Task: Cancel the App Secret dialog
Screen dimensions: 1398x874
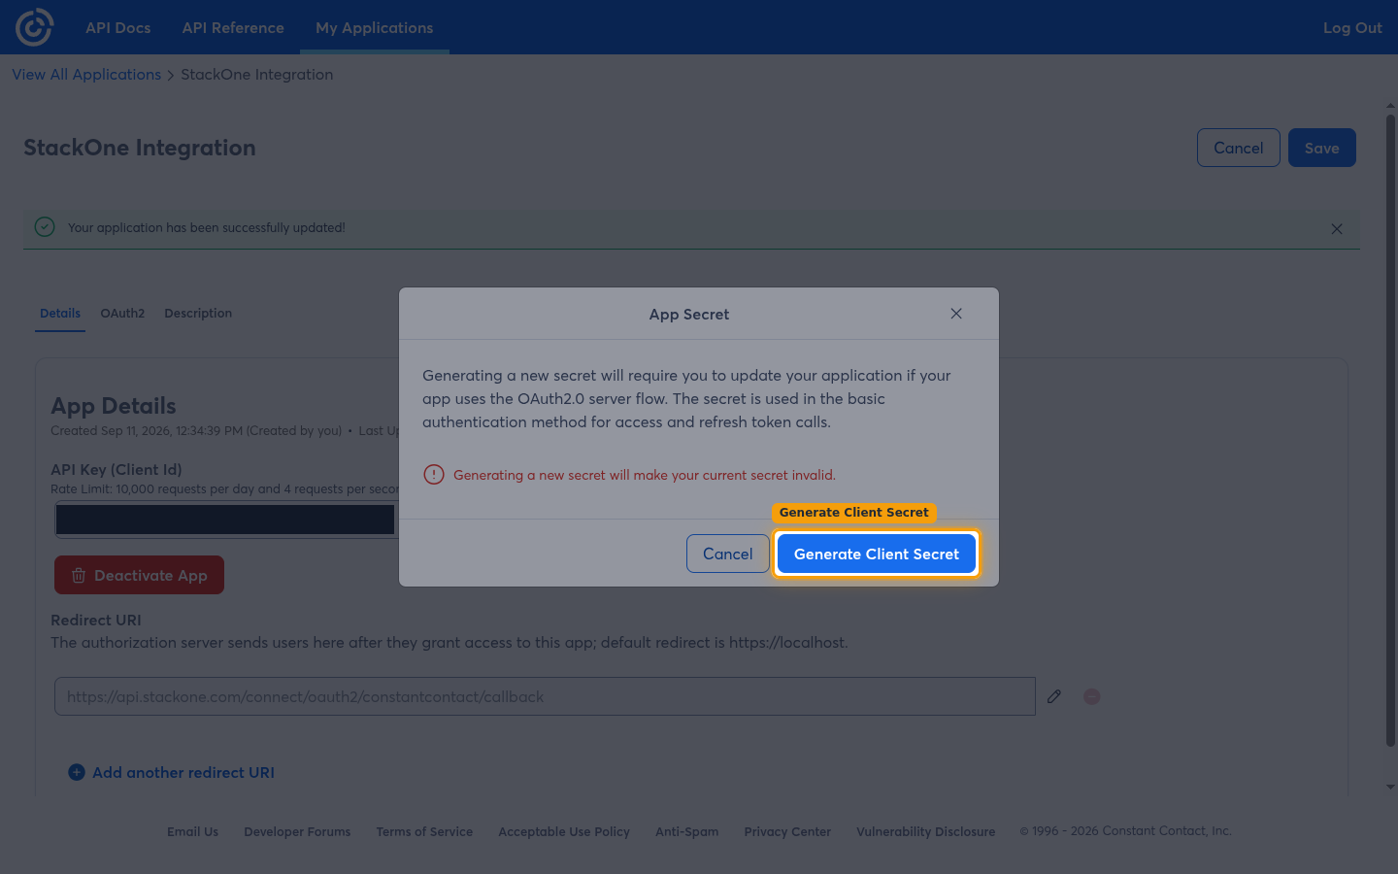Action: [x=728, y=554]
